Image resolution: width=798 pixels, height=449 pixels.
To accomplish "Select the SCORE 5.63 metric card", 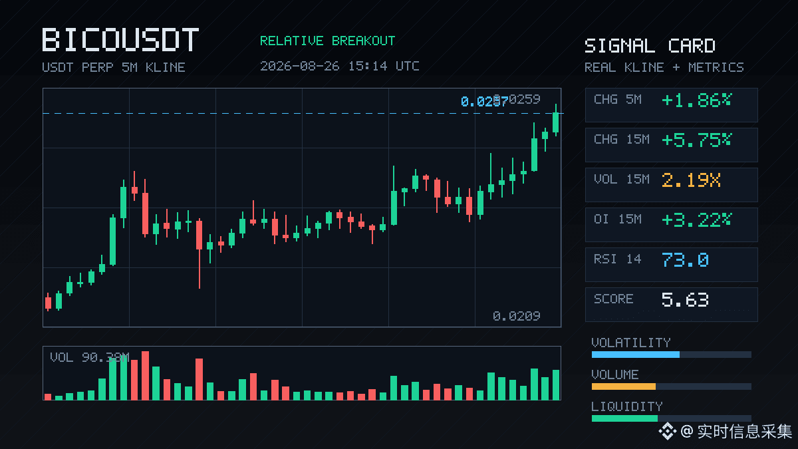I will tap(671, 304).
